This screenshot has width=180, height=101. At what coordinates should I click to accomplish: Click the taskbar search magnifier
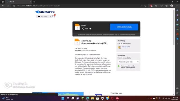pyautogui.click(x=68, y=98)
